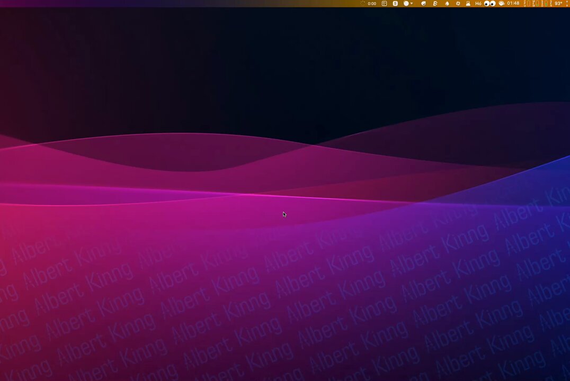Click the 0:00 timer in menu bar
The image size is (570, 381).
[372, 4]
